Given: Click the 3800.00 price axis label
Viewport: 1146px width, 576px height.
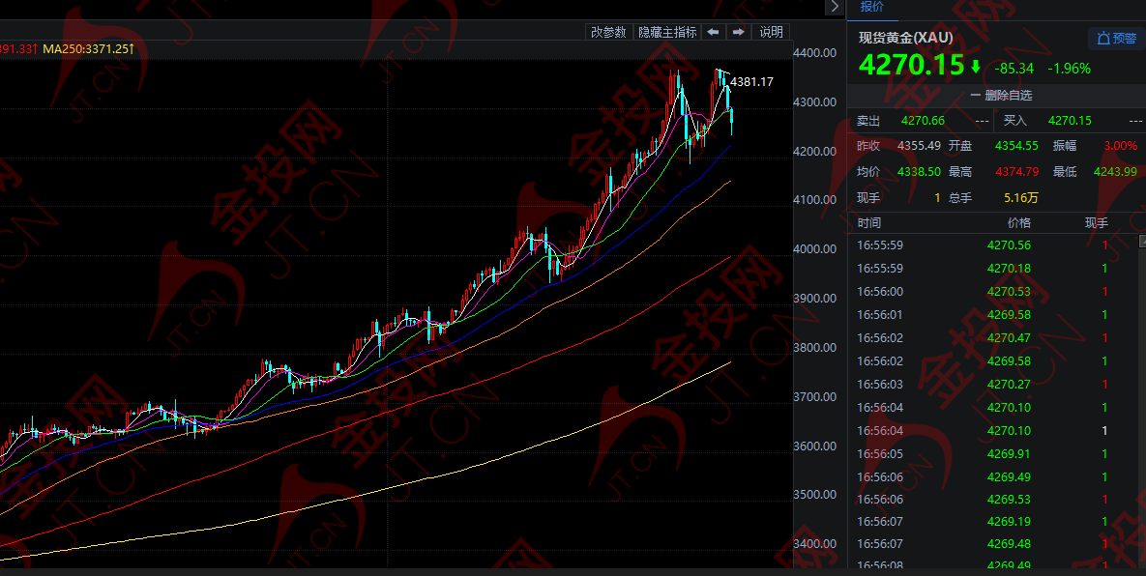Looking at the screenshot, I should [x=815, y=348].
